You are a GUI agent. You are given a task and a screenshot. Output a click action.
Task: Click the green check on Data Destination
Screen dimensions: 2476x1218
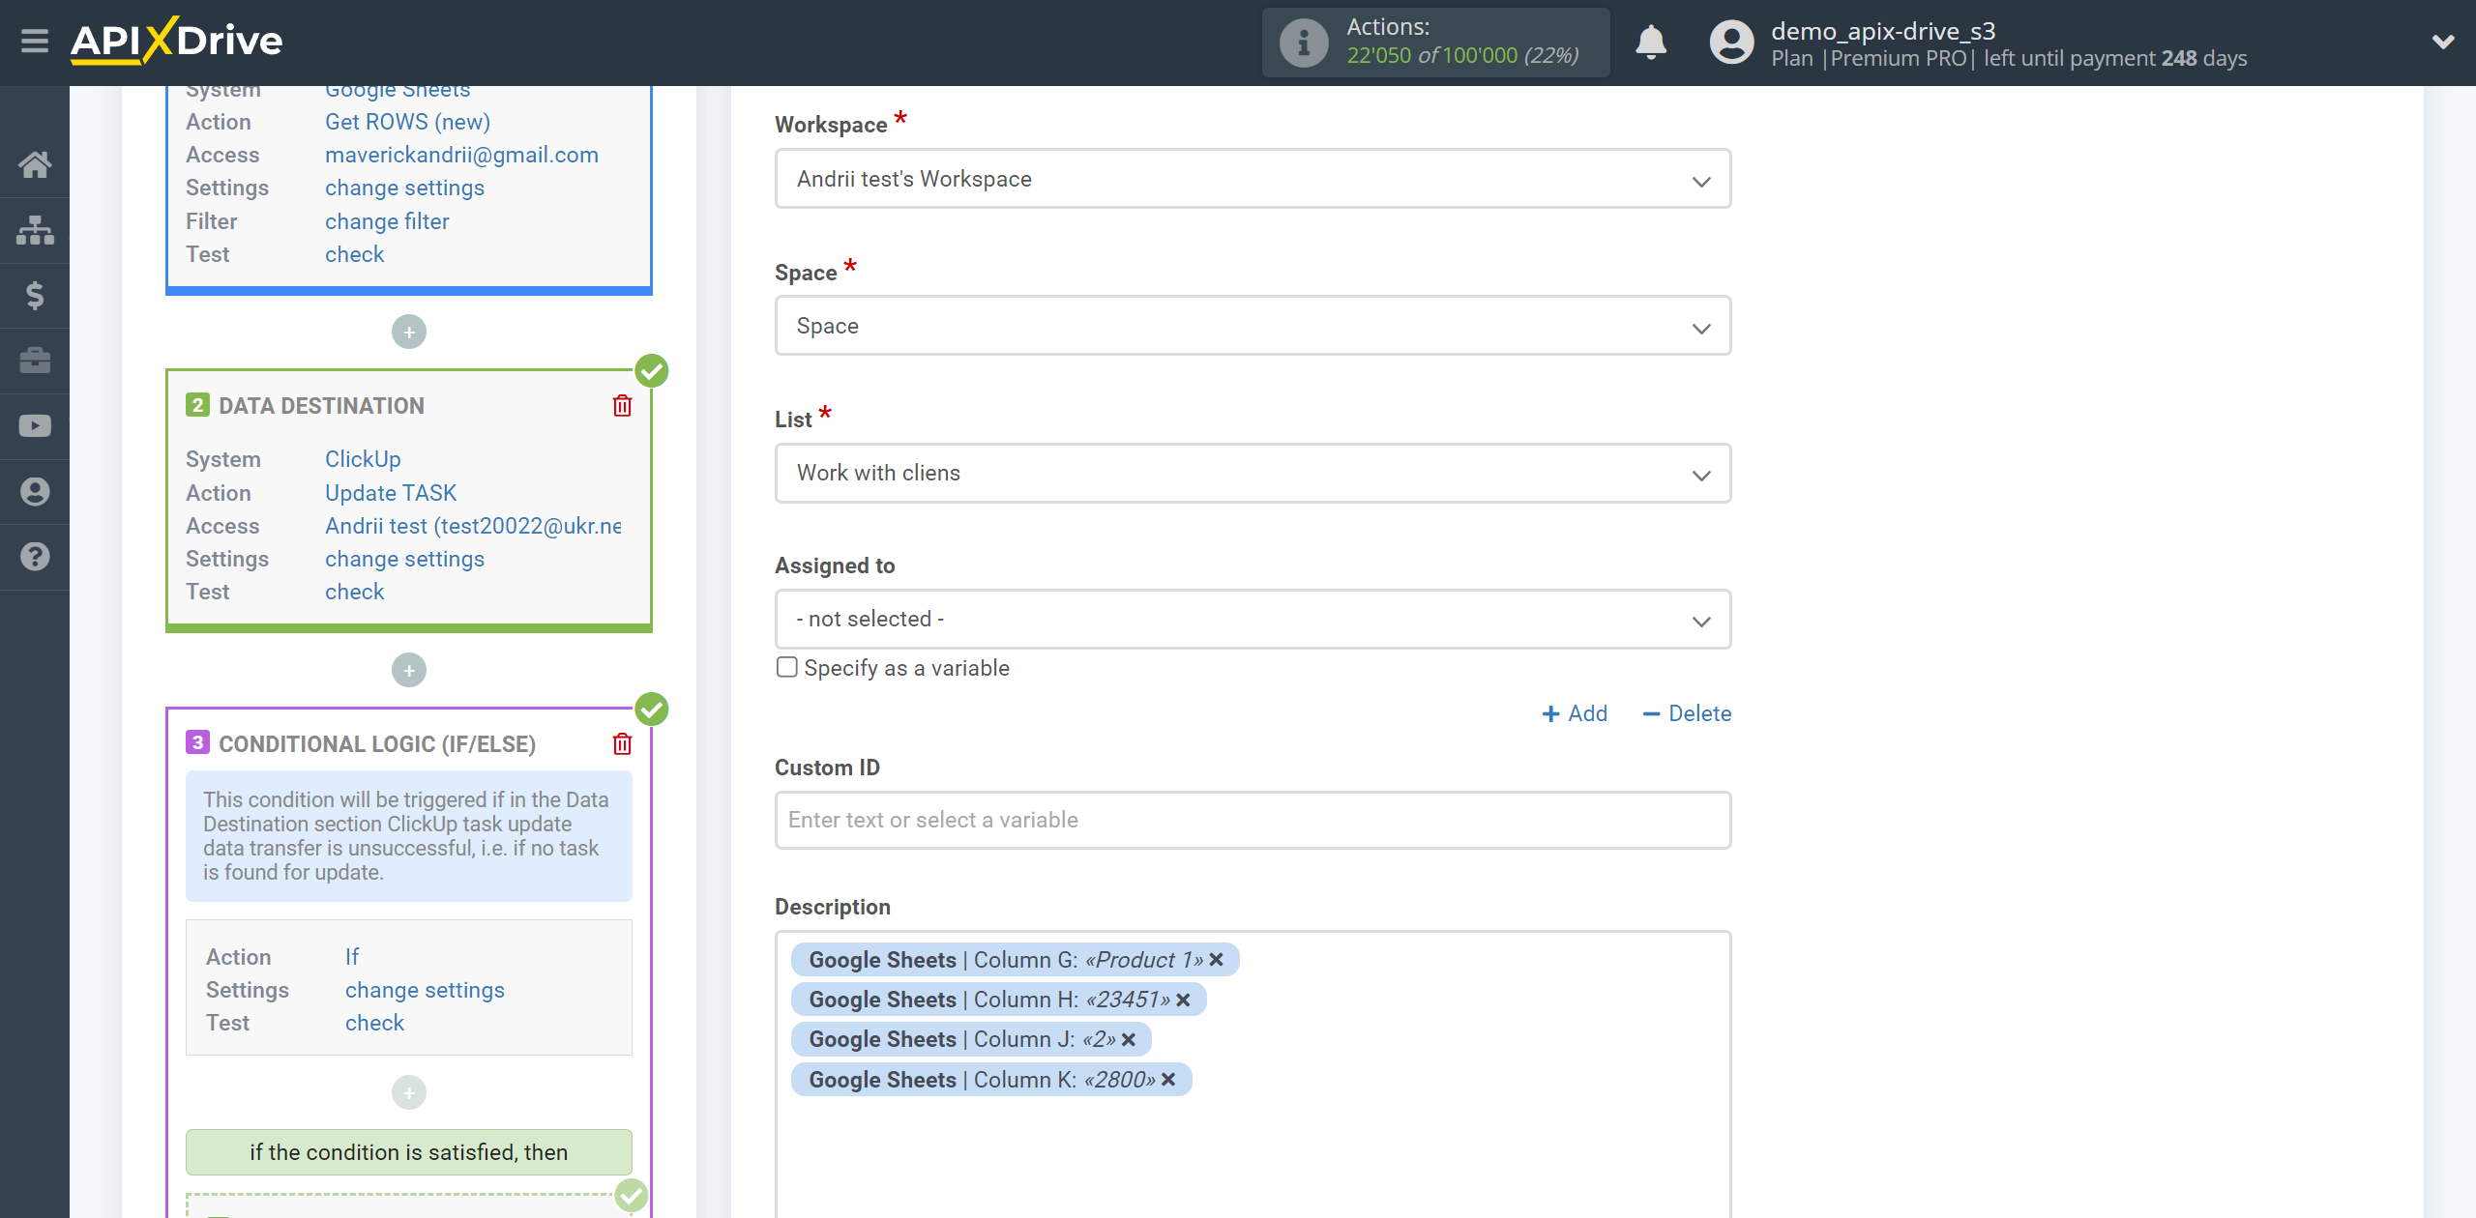652,370
